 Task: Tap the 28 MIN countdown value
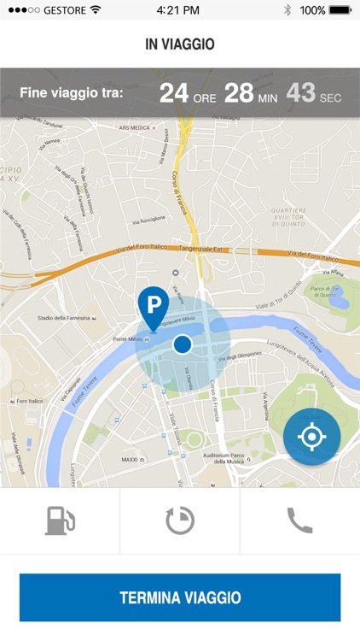[x=251, y=93]
